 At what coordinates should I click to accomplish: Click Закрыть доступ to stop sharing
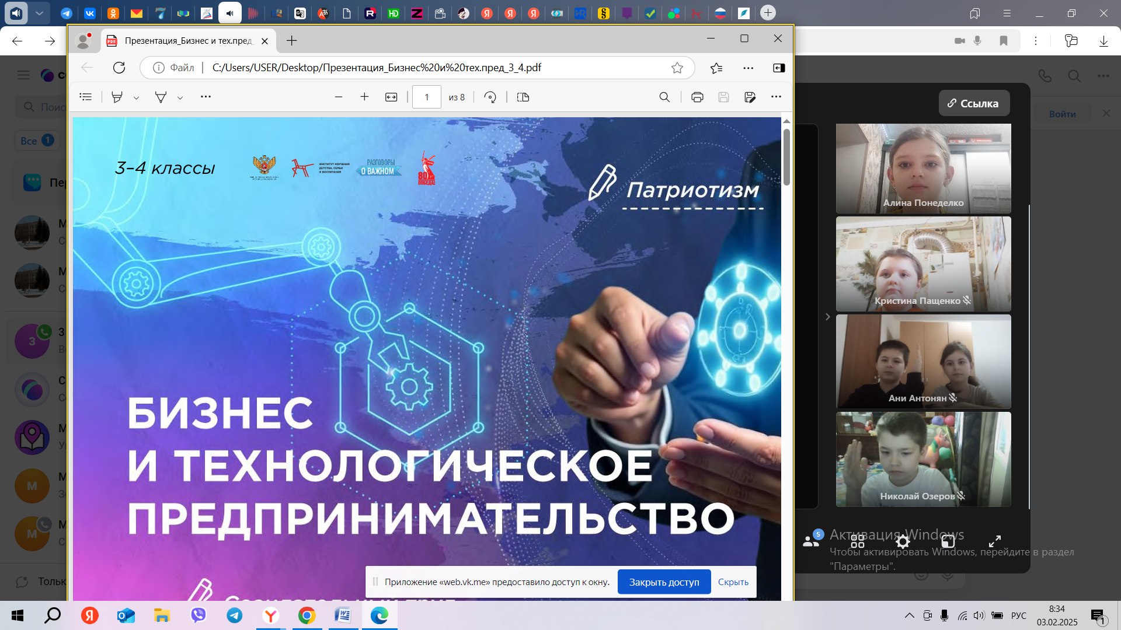click(664, 582)
